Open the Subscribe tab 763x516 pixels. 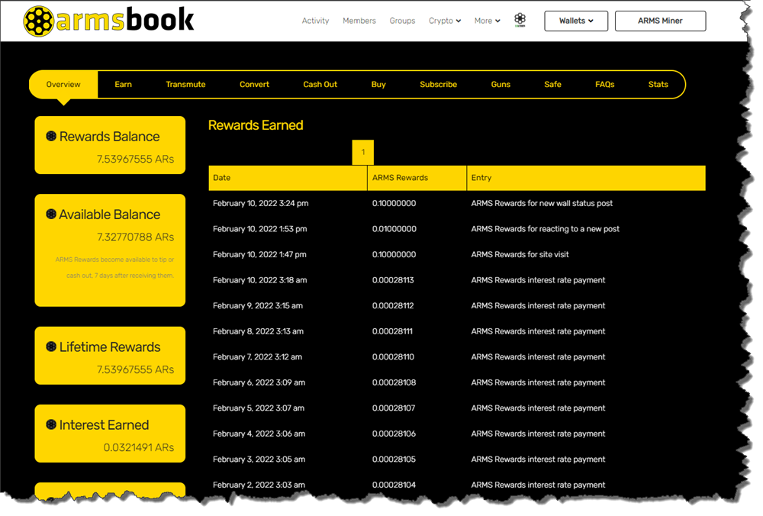click(439, 85)
